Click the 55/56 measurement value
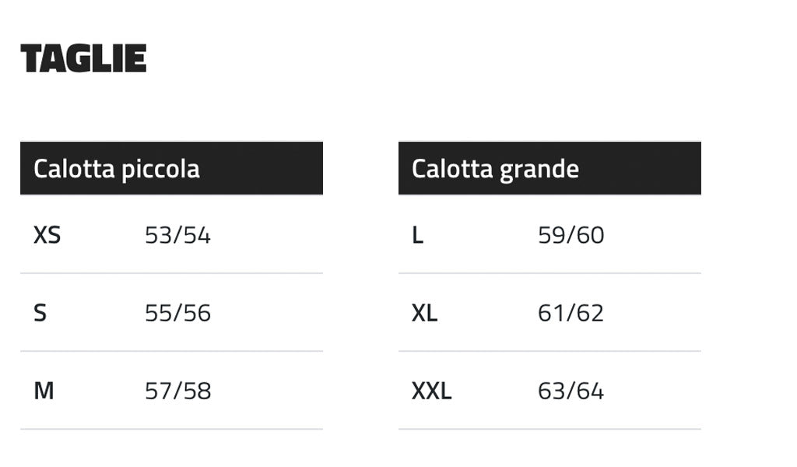The height and width of the screenshot is (467, 797). 177,313
